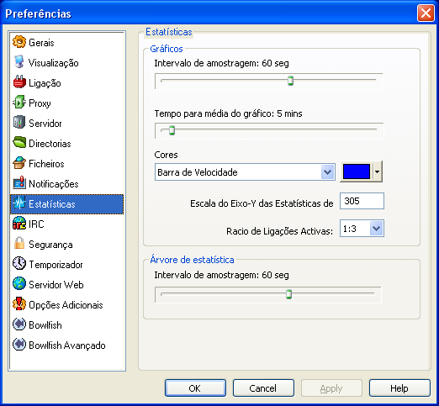This screenshot has width=439, height=406.
Task: Click the Notificações alert icon
Action: point(19,183)
